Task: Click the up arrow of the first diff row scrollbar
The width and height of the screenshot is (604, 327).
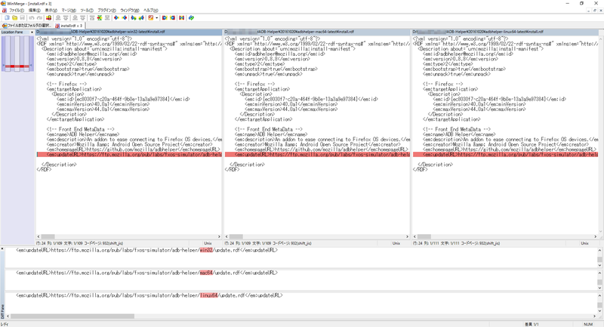Action: [599, 251]
